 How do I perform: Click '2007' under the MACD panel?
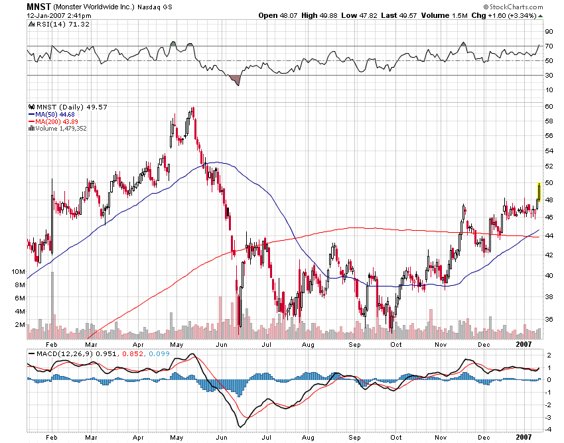tap(524, 437)
